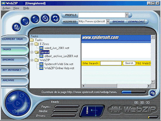Click the open General folder icon

coord(37,52)
